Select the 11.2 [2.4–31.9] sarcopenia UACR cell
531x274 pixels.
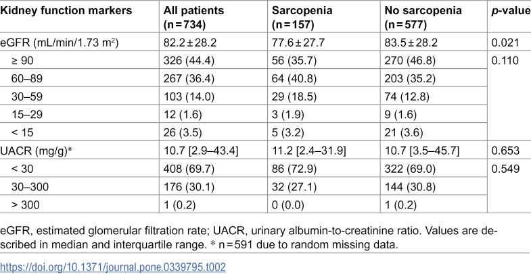click(x=308, y=150)
